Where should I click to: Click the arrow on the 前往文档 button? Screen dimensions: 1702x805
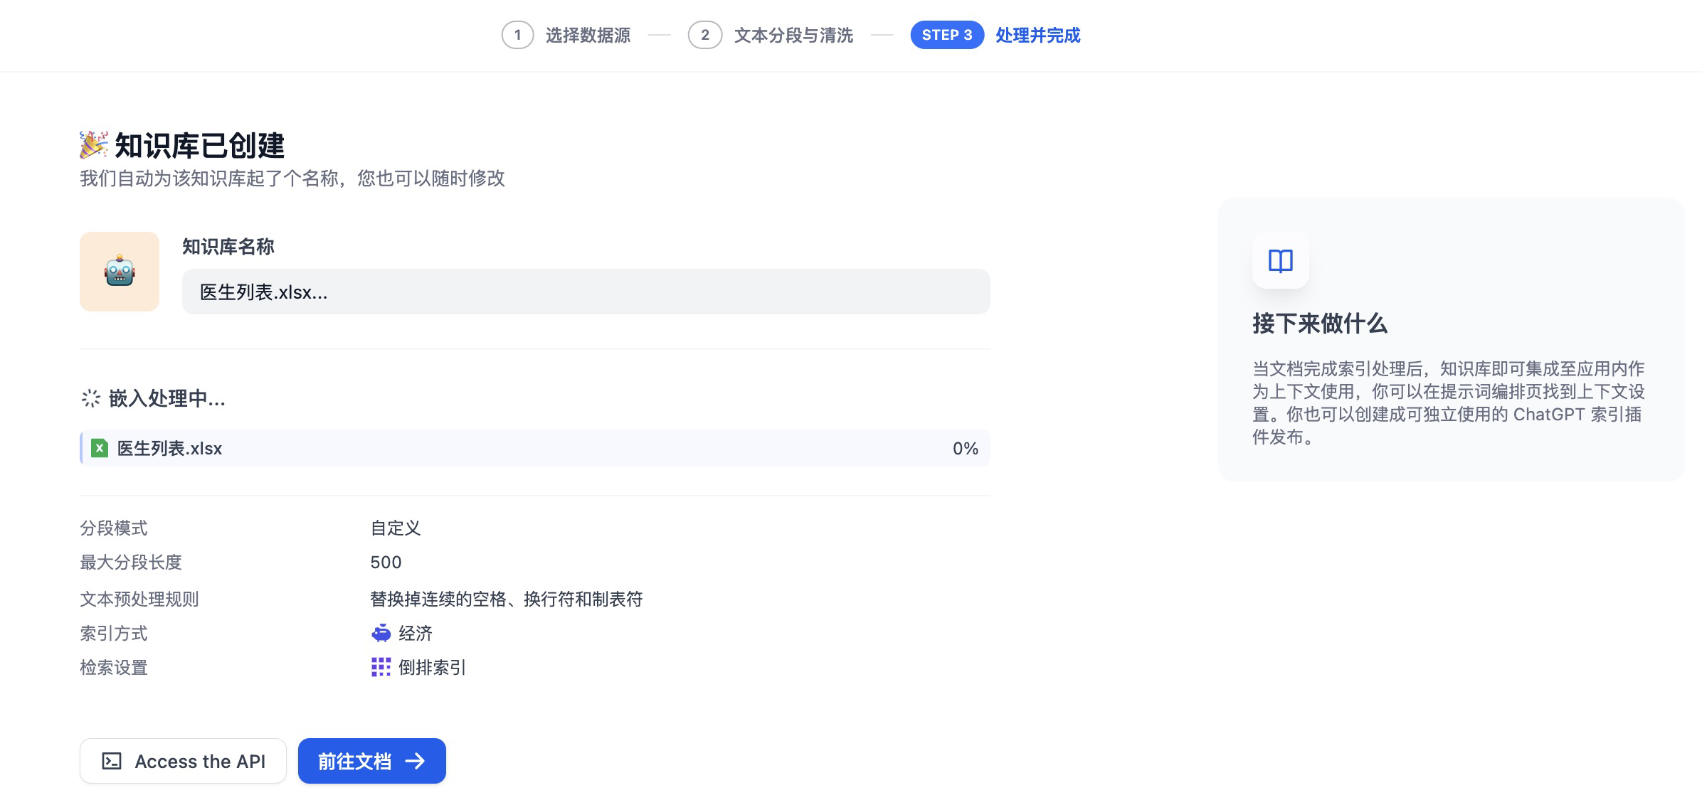point(416,762)
